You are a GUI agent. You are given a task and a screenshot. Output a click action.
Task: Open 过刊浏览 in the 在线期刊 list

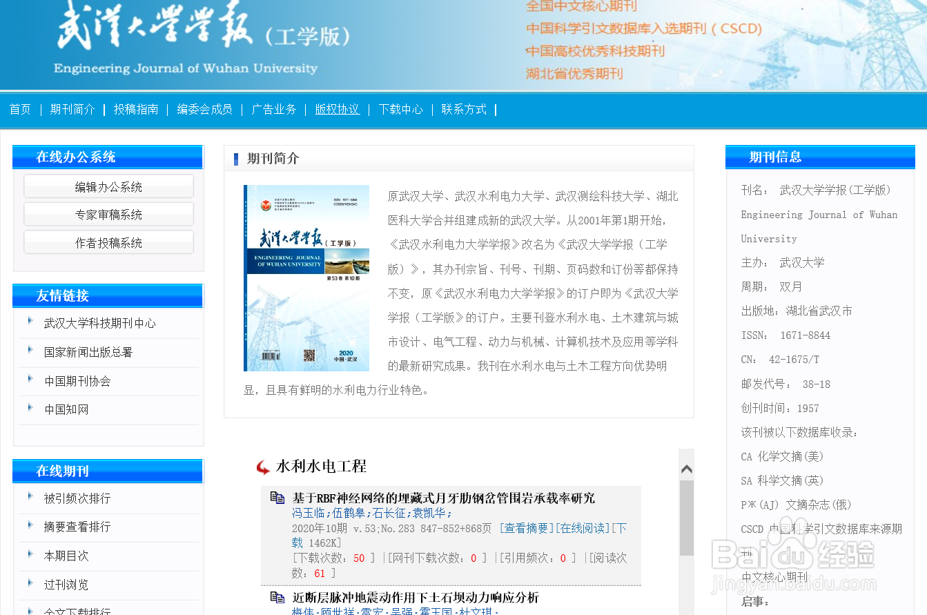66,585
